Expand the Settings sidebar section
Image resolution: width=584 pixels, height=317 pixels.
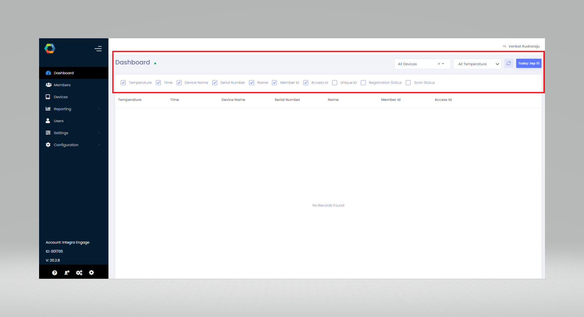pos(61,132)
